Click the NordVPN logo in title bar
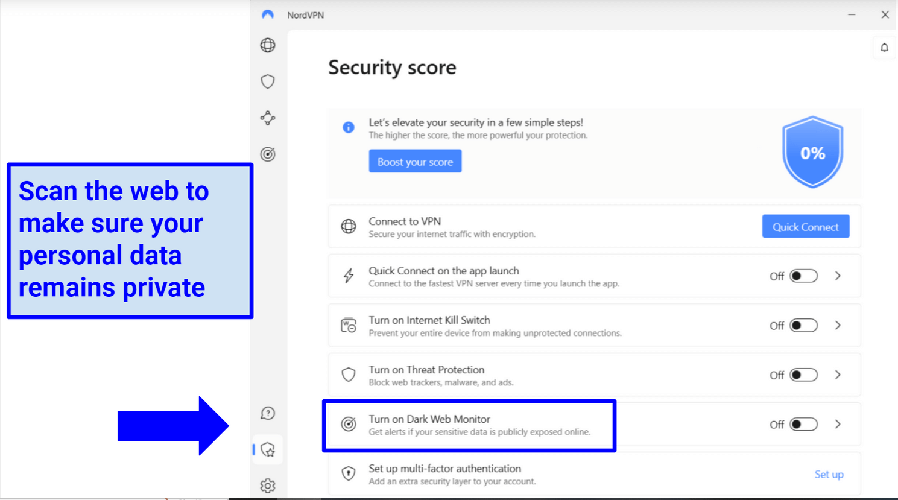Image resolution: width=898 pixels, height=500 pixels. (268, 14)
